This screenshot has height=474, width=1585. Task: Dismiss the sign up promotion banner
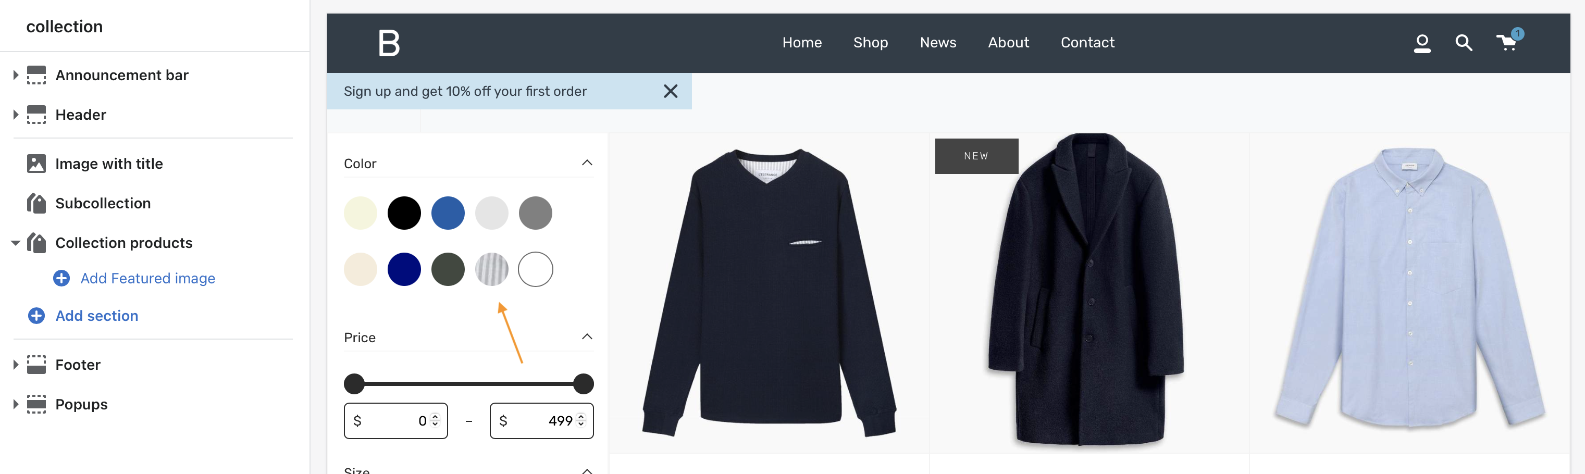click(x=670, y=92)
